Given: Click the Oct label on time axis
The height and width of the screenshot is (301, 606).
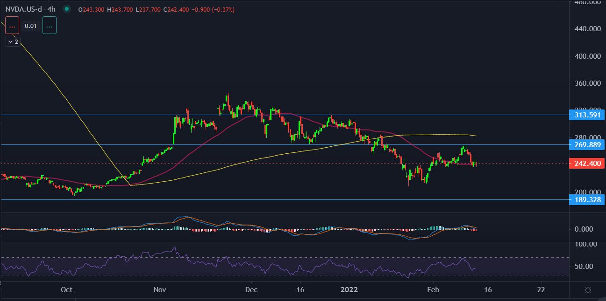Looking at the screenshot, I should 67,289.
